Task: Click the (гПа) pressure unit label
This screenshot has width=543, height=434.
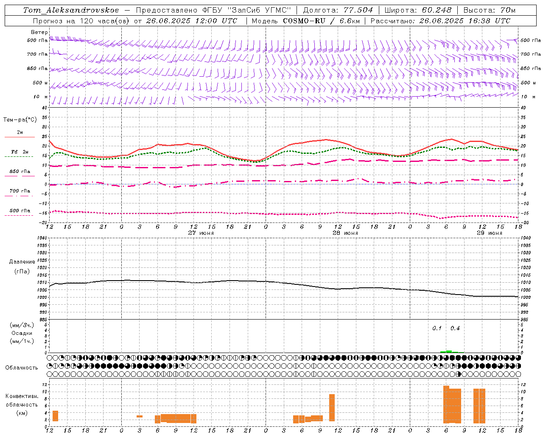Action: [x=22, y=272]
